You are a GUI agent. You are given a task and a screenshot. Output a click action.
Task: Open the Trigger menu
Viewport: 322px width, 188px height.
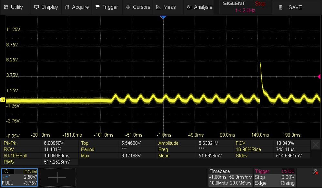pyautogui.click(x=107, y=7)
